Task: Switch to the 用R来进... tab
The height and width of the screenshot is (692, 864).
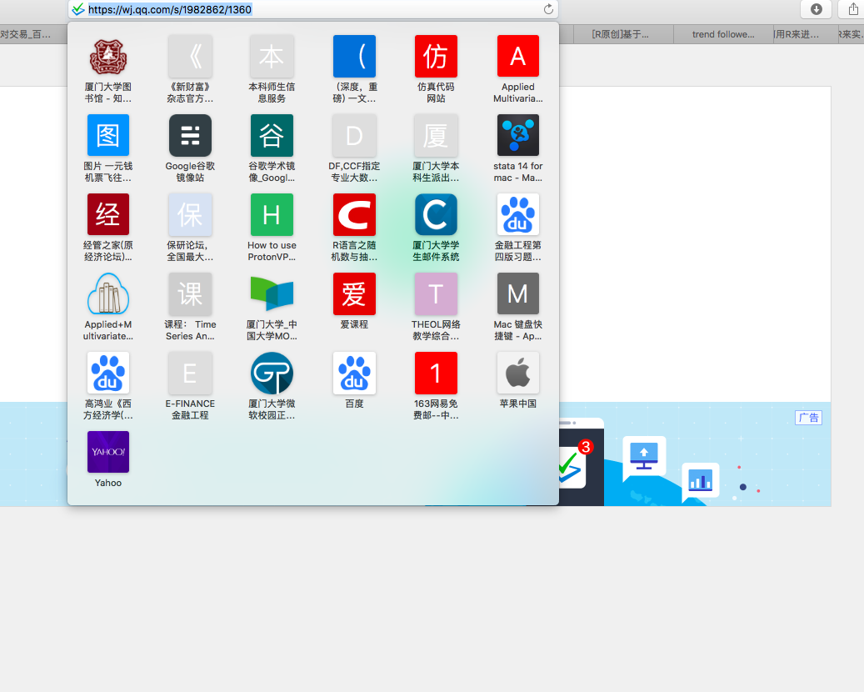Action: (805, 34)
